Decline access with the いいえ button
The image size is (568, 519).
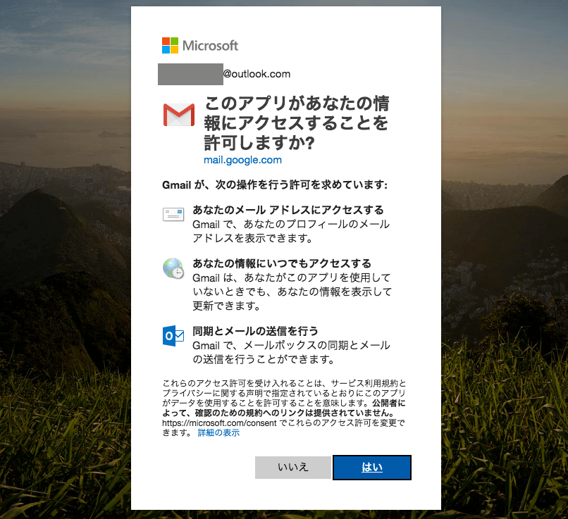(x=292, y=468)
